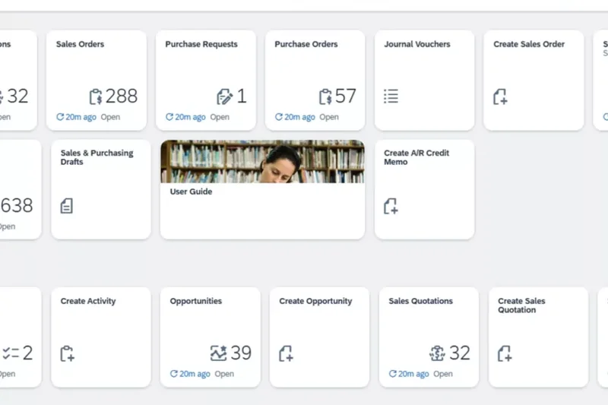Open the Create Opportunity tile title
The image size is (608, 405).
coord(315,301)
